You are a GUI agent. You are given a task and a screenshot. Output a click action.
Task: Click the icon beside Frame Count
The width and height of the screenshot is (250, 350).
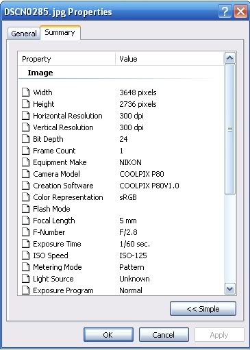[x=26, y=151]
